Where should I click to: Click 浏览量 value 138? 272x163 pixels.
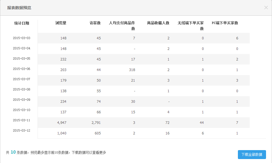pos(63,91)
